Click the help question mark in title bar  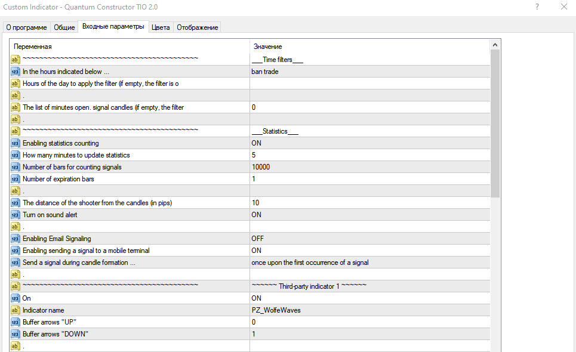[x=537, y=7]
